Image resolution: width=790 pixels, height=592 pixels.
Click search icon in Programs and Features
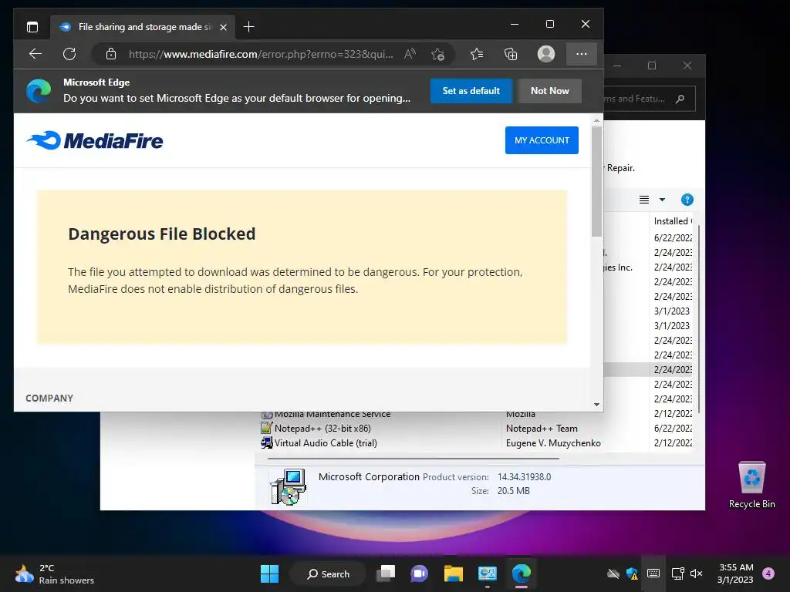680,99
